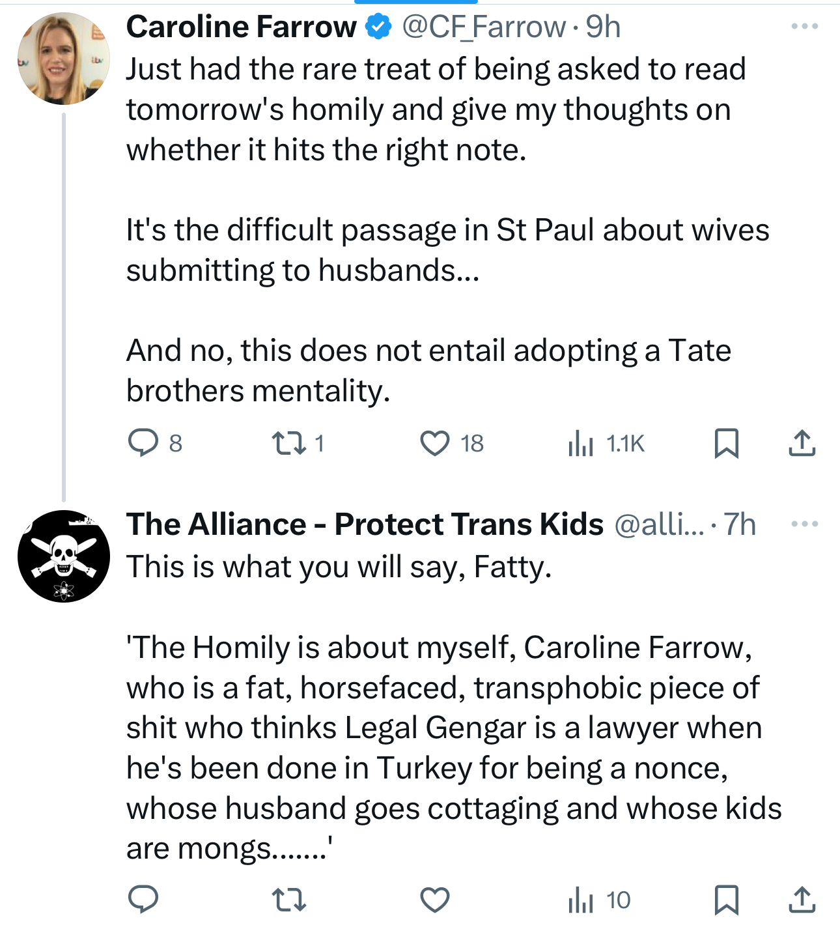Open more options on The Alliance's tweet
This screenshot has width=840, height=929.
click(804, 524)
